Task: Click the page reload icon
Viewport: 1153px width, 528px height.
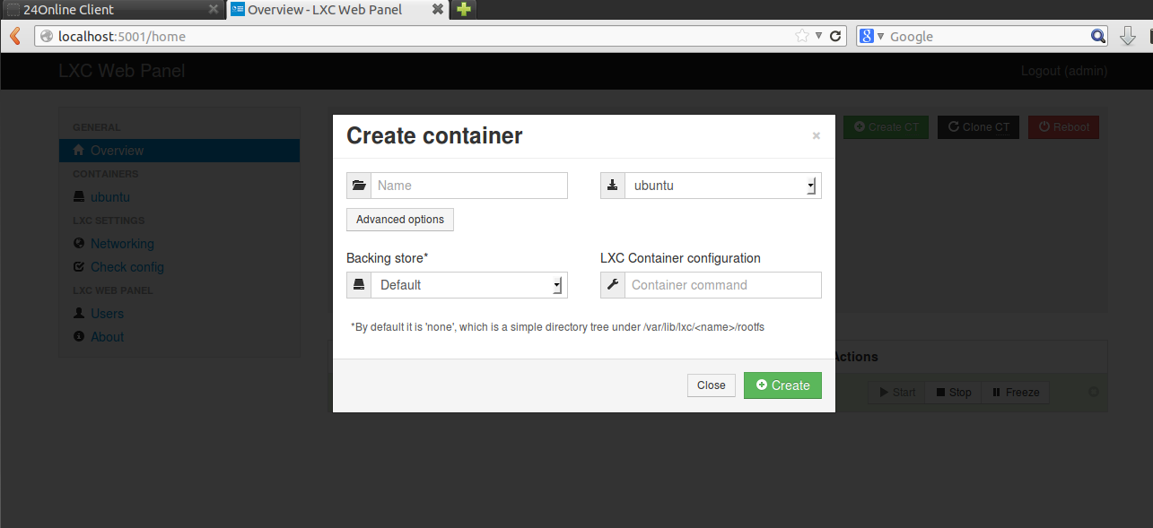Action: click(x=835, y=36)
